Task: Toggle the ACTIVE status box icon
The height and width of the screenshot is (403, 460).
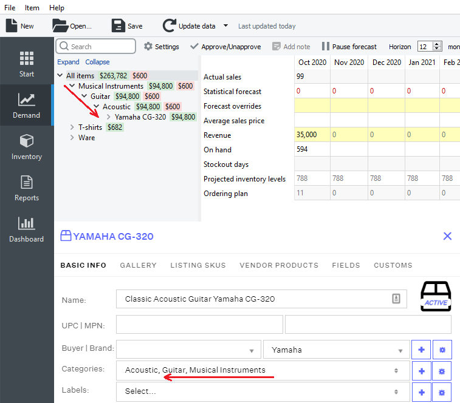Action: point(435,297)
